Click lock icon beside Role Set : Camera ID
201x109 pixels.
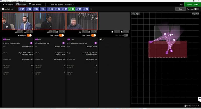click(x=185, y=106)
